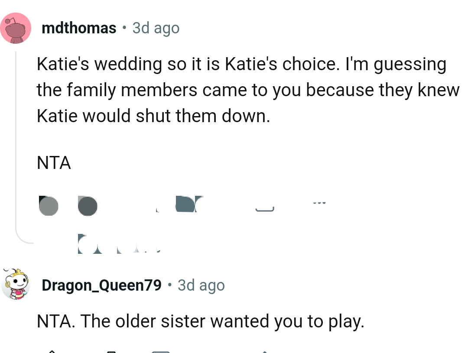
Task: Open Dragon_Queen79's profile via the username
Action: pyautogui.click(x=101, y=285)
